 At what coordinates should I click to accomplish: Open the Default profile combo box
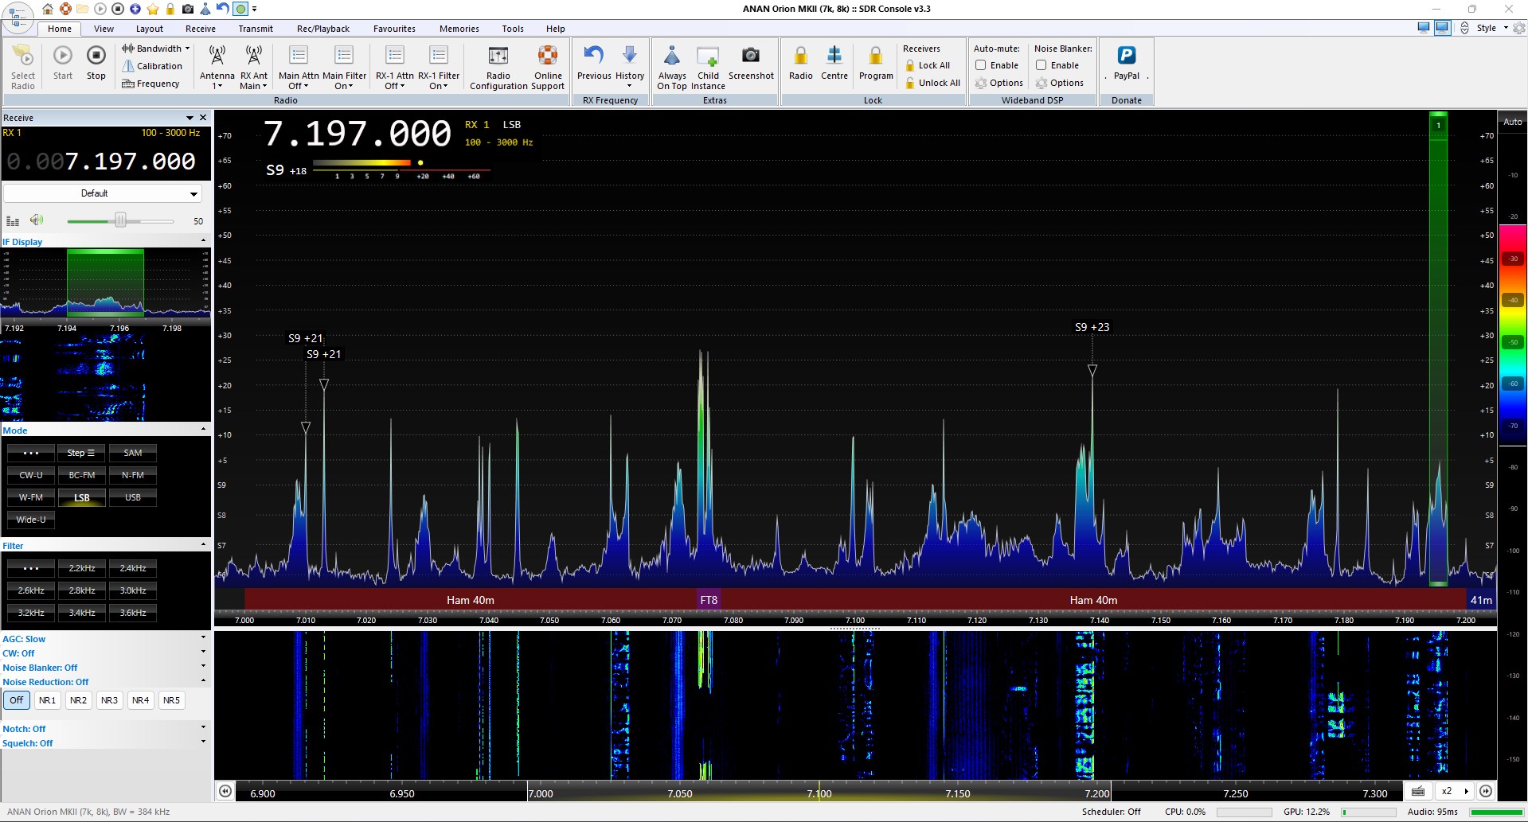tap(103, 193)
